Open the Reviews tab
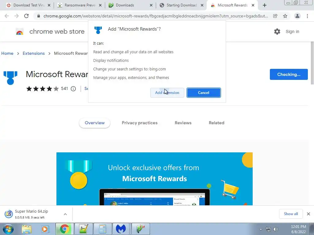The width and height of the screenshot is (314, 235). (x=183, y=123)
